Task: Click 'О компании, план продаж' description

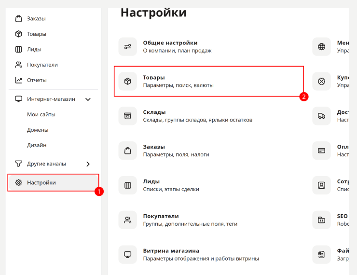Action: pos(177,51)
